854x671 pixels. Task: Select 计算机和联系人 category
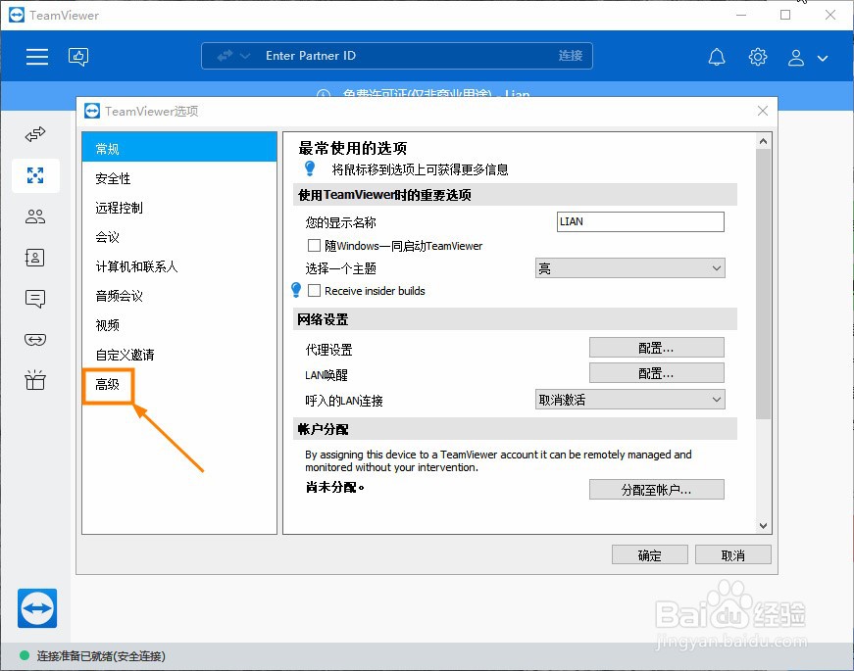(179, 266)
